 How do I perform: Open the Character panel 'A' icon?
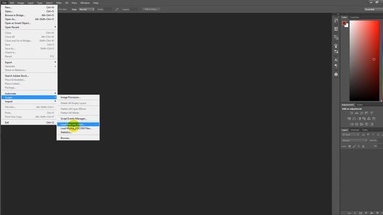point(336,60)
